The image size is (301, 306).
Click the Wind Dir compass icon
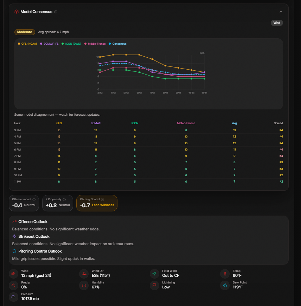click(84, 274)
